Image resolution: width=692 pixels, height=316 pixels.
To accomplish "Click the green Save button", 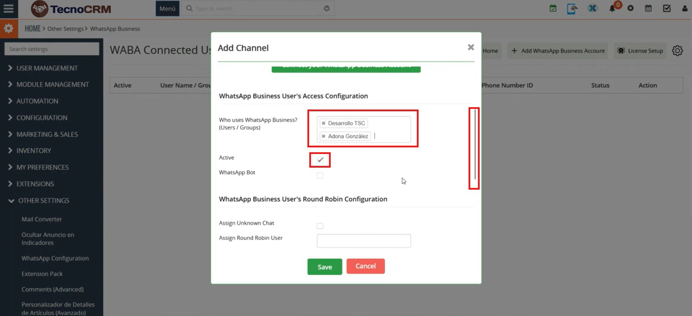I will [325, 267].
